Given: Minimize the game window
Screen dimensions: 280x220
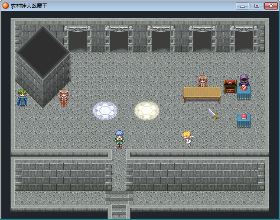Looking at the screenshot, I should click(x=242, y=6).
